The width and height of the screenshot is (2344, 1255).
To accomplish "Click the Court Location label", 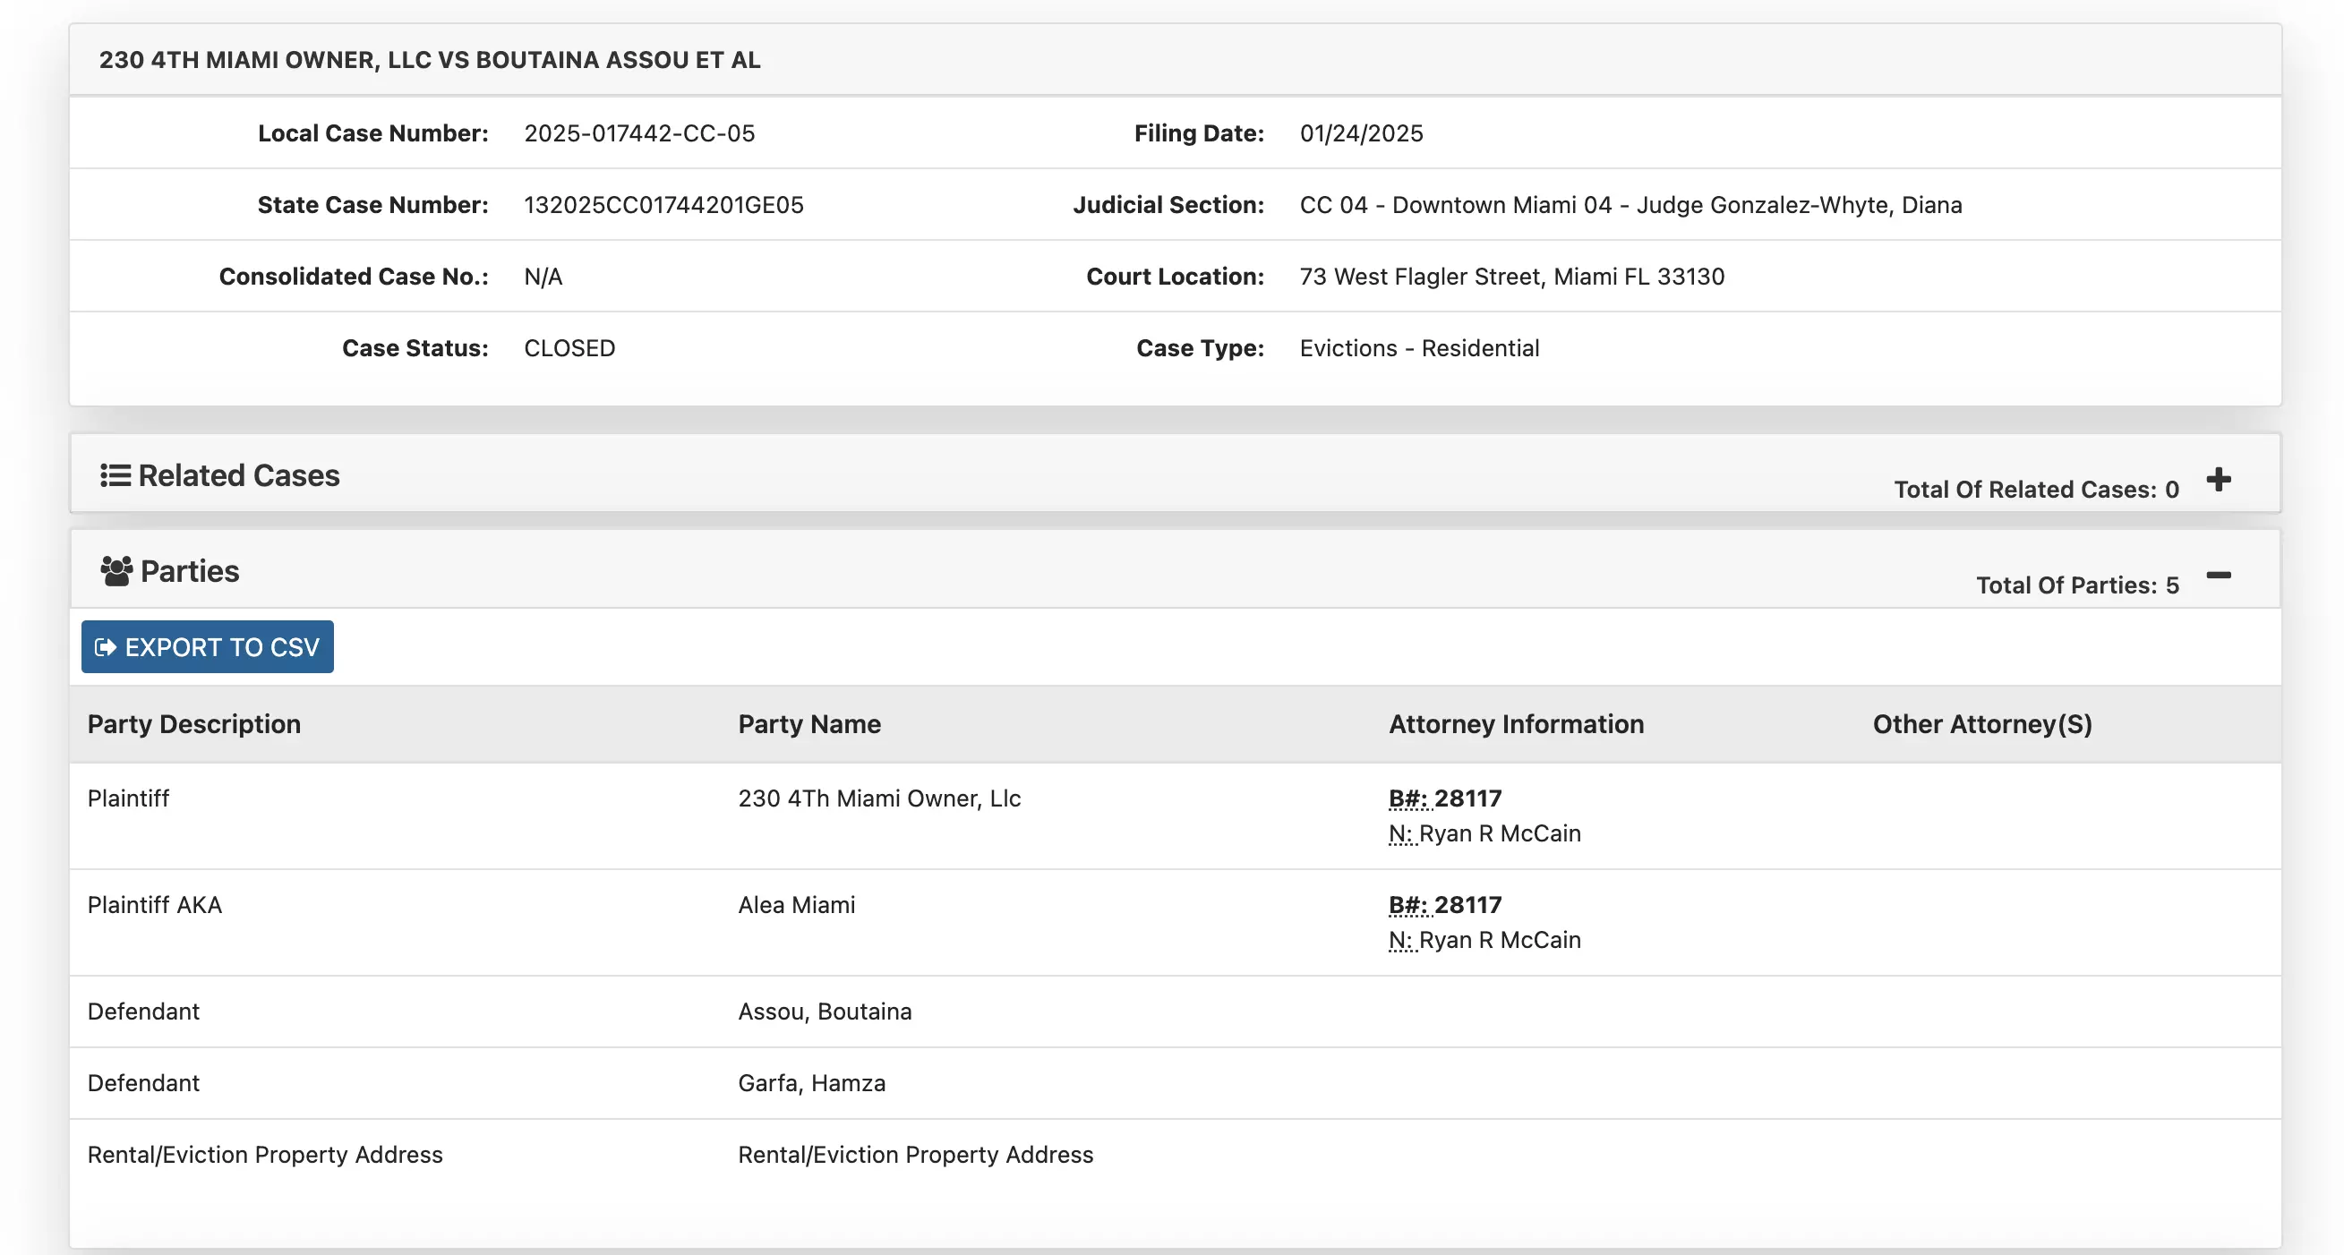I will 1176,277.
